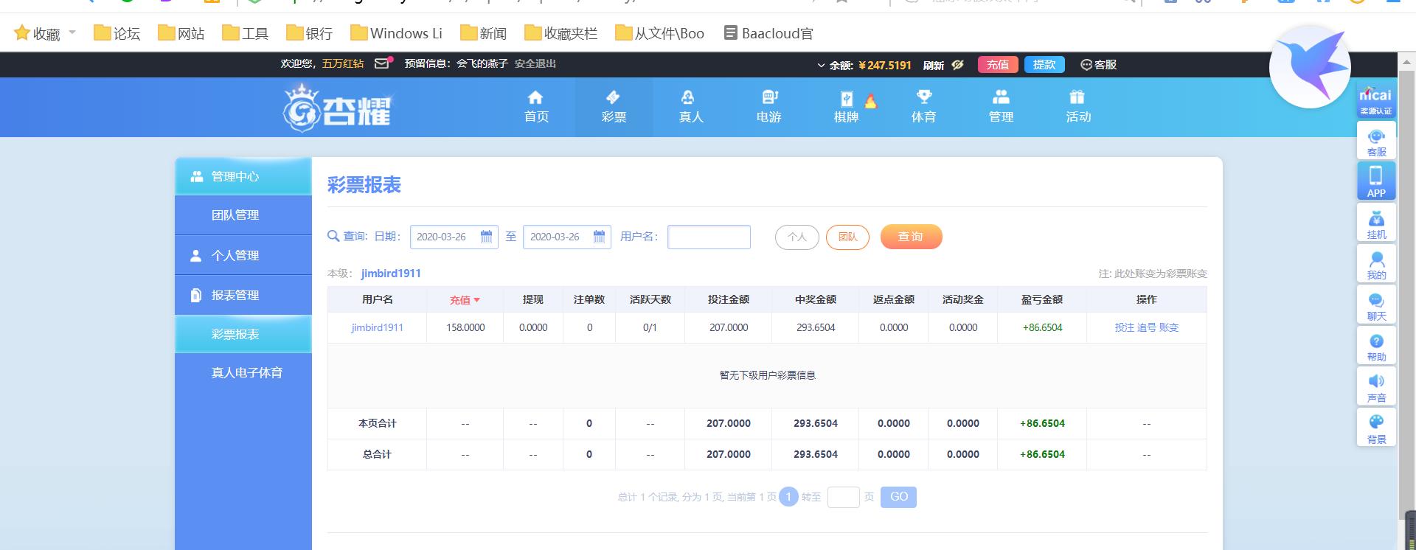Click the red 充值 button in header

click(x=997, y=65)
